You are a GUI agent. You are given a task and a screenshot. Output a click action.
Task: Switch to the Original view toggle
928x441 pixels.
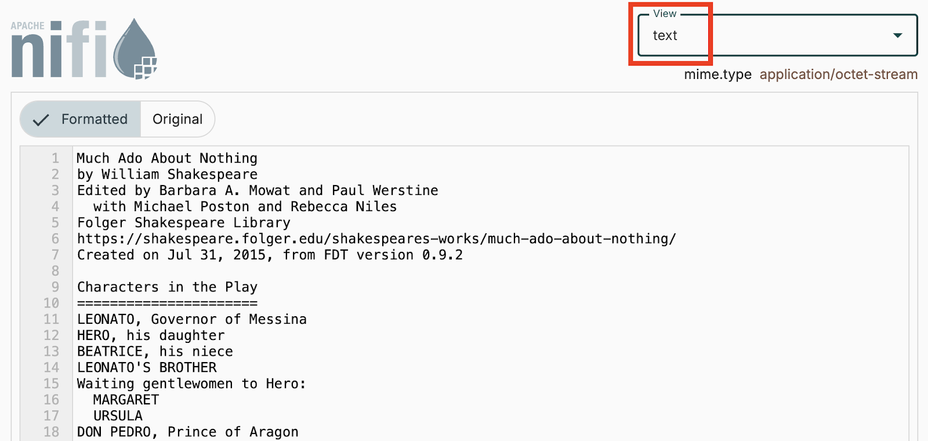177,120
